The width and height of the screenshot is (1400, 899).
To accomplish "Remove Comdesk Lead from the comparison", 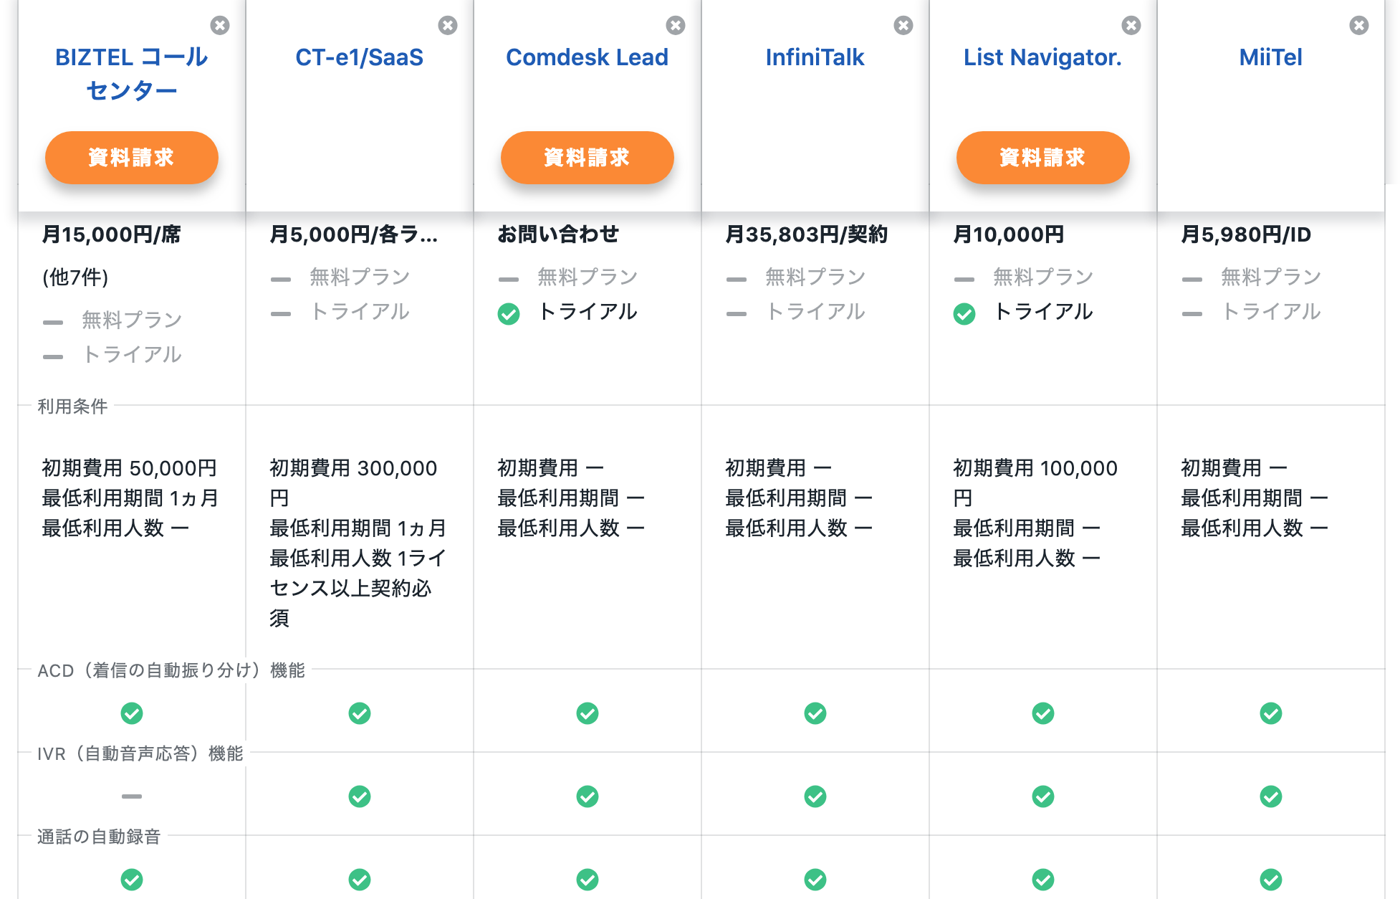I will point(674,24).
